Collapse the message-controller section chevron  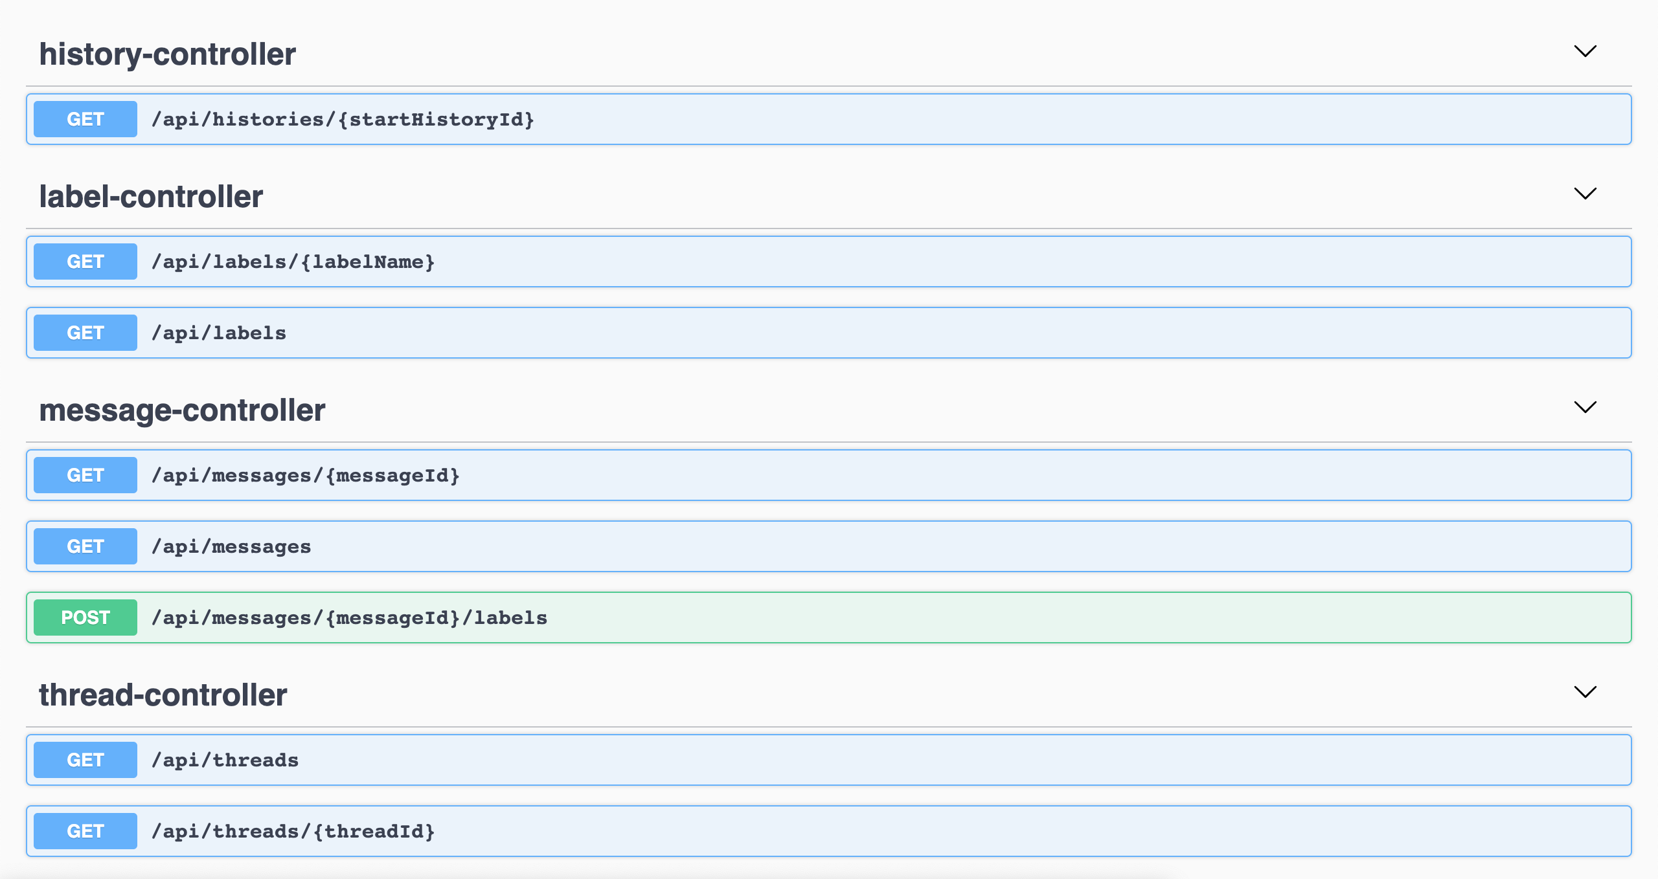[1585, 407]
